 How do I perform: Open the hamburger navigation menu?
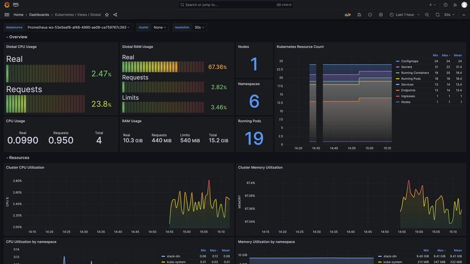click(x=7, y=15)
